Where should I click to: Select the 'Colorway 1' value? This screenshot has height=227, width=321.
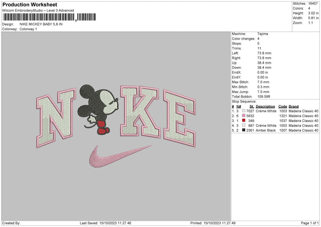(28, 29)
